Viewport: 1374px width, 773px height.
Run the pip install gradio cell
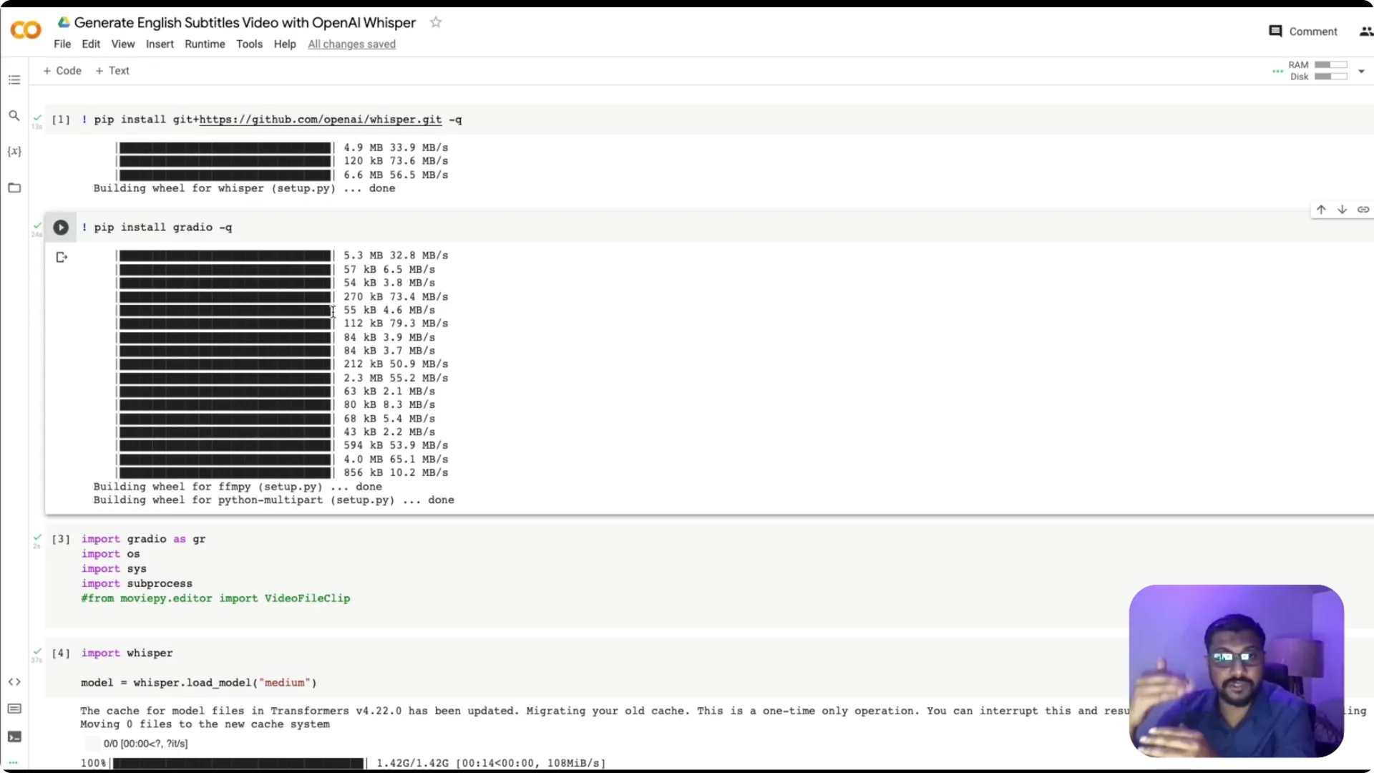click(61, 228)
